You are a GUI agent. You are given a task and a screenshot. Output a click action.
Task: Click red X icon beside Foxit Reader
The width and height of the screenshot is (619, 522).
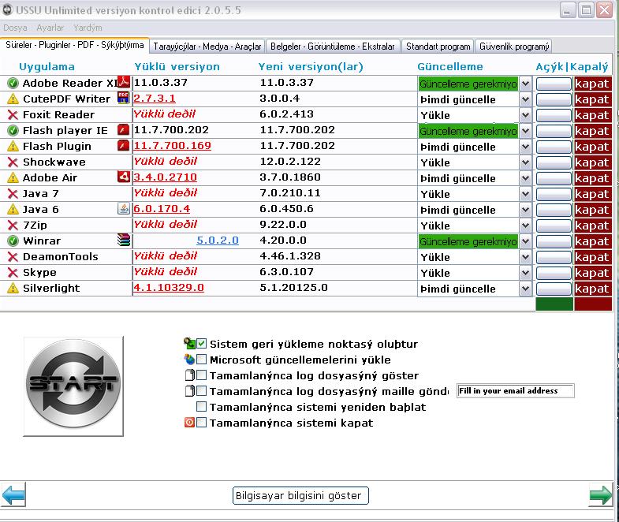tap(13, 115)
